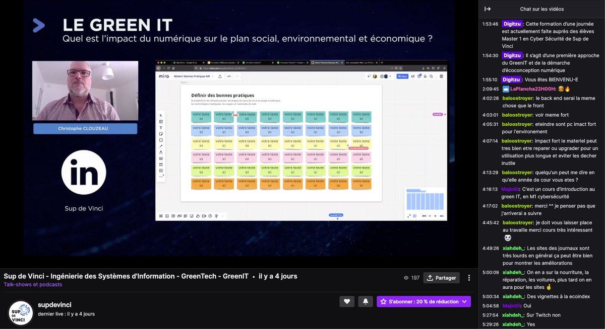Select the Miro text tool in the video
This screenshot has height=329, width=605.
[x=161, y=128]
